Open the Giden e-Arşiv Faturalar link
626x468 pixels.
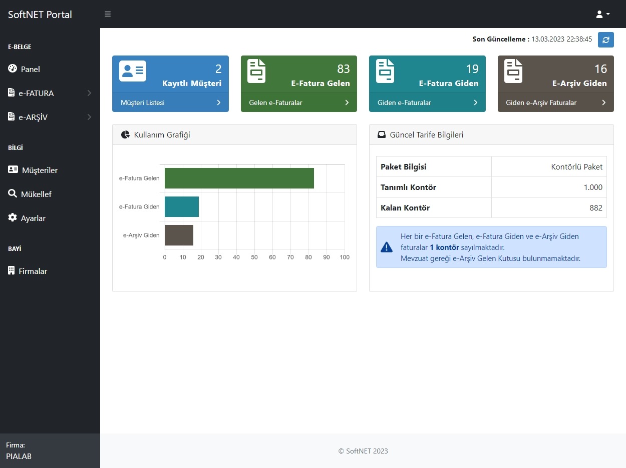(541, 102)
